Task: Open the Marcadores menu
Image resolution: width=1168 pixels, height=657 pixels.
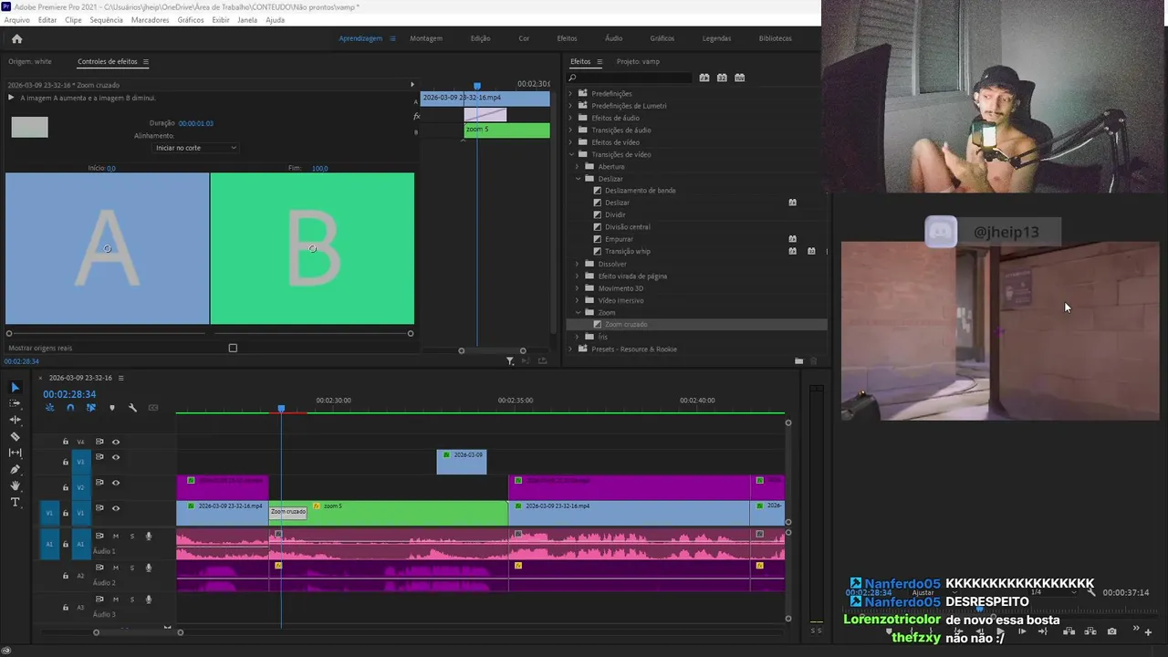Action: coord(150,20)
